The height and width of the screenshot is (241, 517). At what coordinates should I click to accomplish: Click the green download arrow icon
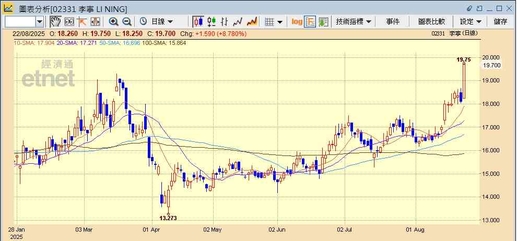[x=323, y=22]
